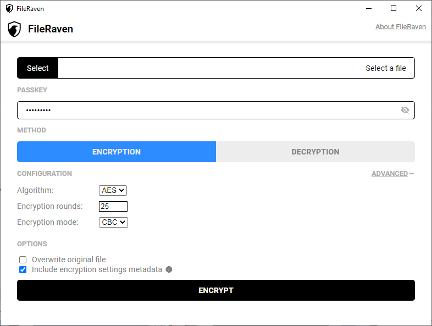The height and width of the screenshot is (326, 432).
Task: Switch to the ENCRYPTION method tab
Action: (x=117, y=152)
